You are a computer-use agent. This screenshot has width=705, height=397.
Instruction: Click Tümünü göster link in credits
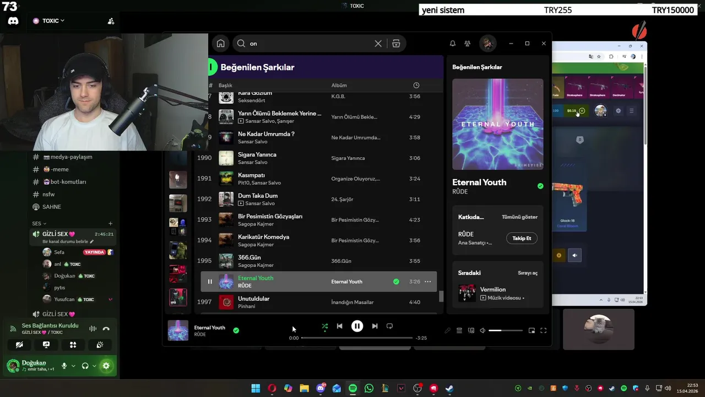[519, 217]
